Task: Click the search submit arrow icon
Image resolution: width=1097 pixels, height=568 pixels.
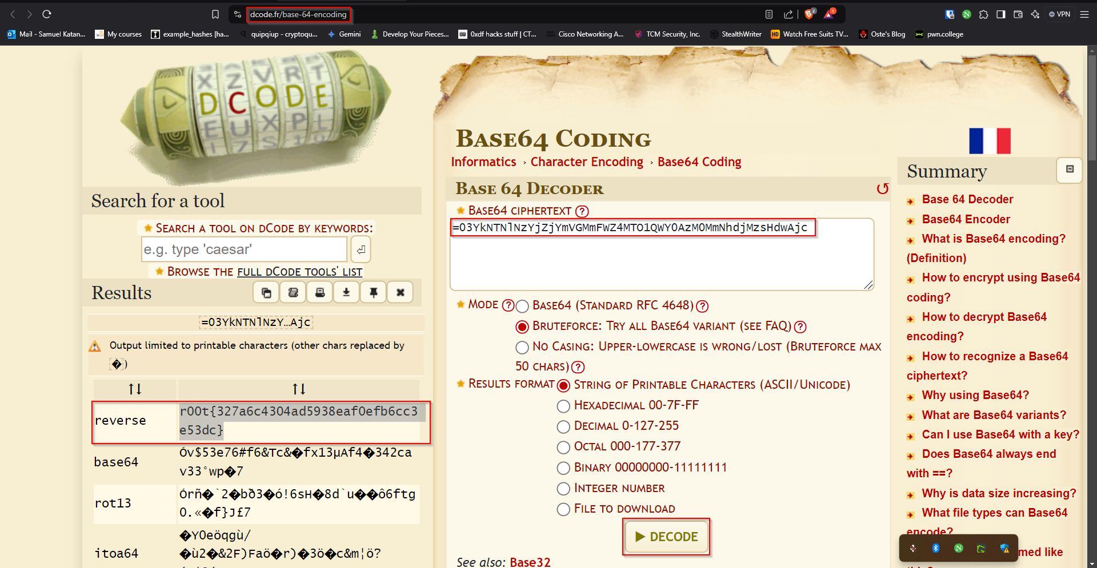Action: click(361, 249)
